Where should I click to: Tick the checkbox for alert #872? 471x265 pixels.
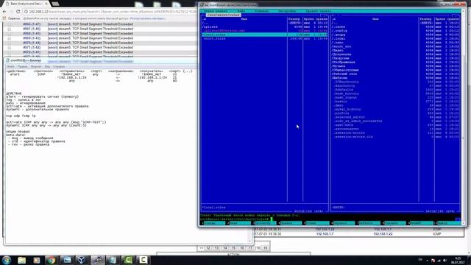pos(10,52)
